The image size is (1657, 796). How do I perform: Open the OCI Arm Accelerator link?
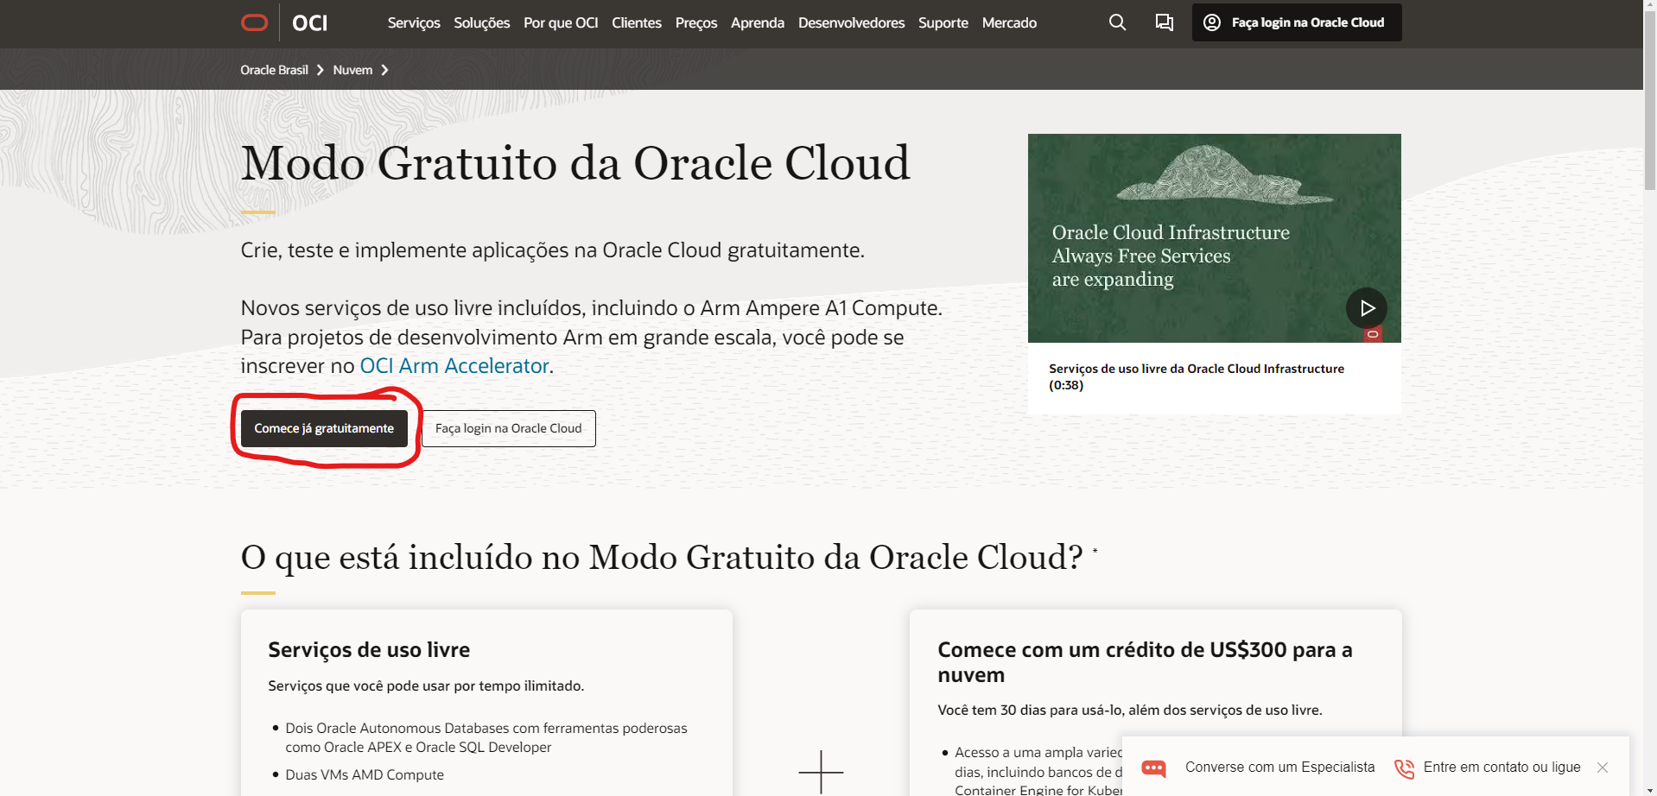coord(454,365)
